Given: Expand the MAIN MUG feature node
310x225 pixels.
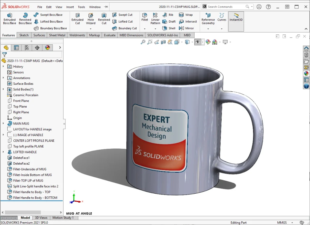Looking at the screenshot, I should click(x=3, y=123).
